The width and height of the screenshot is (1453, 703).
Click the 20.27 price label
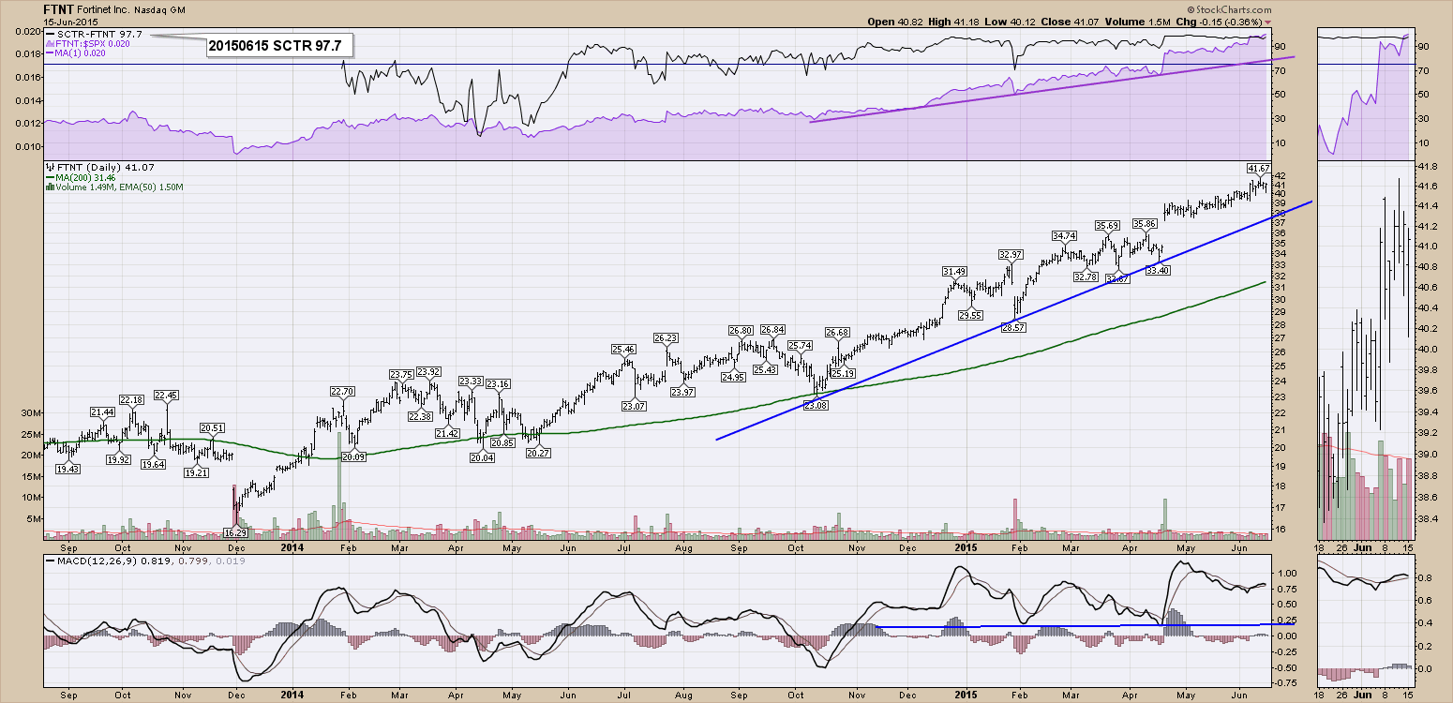click(x=538, y=453)
